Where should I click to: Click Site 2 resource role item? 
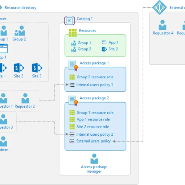(89, 127)
